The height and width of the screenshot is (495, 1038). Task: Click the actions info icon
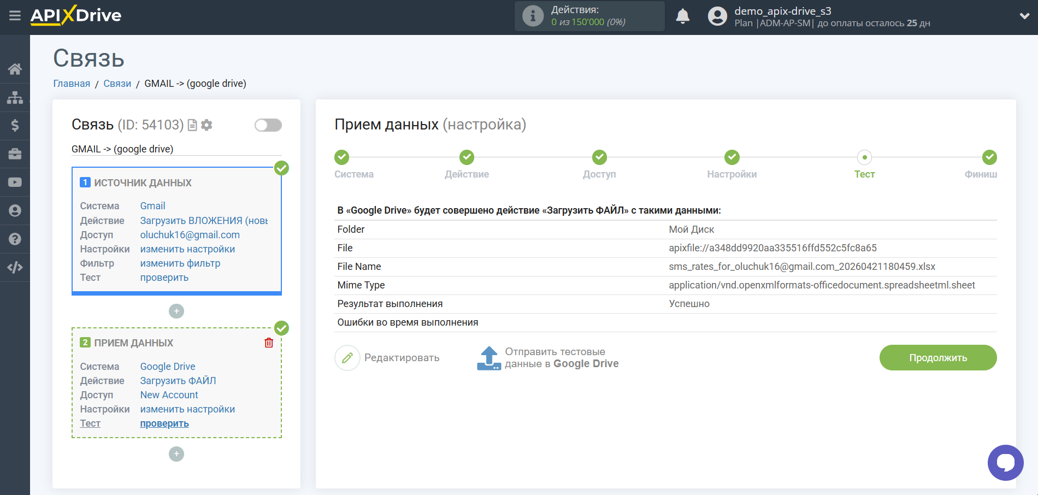click(533, 16)
